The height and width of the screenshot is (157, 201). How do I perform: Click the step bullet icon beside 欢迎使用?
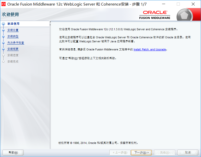point(4,24)
